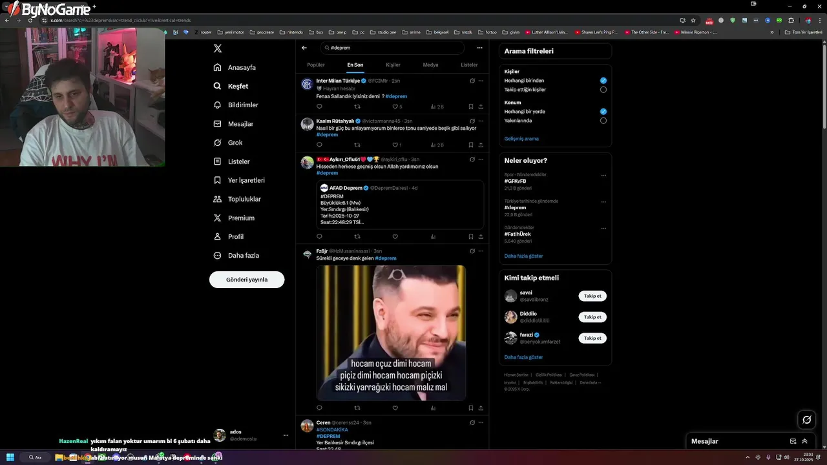Open Topluluklar from the sidebar
827x465 pixels.
point(236,199)
